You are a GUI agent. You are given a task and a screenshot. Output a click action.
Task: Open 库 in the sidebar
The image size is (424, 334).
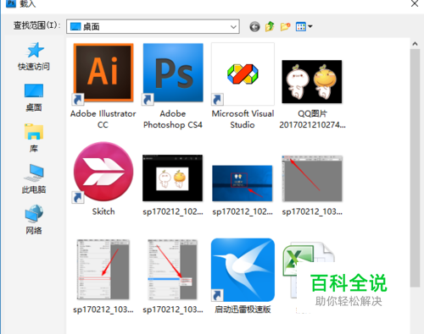click(34, 138)
